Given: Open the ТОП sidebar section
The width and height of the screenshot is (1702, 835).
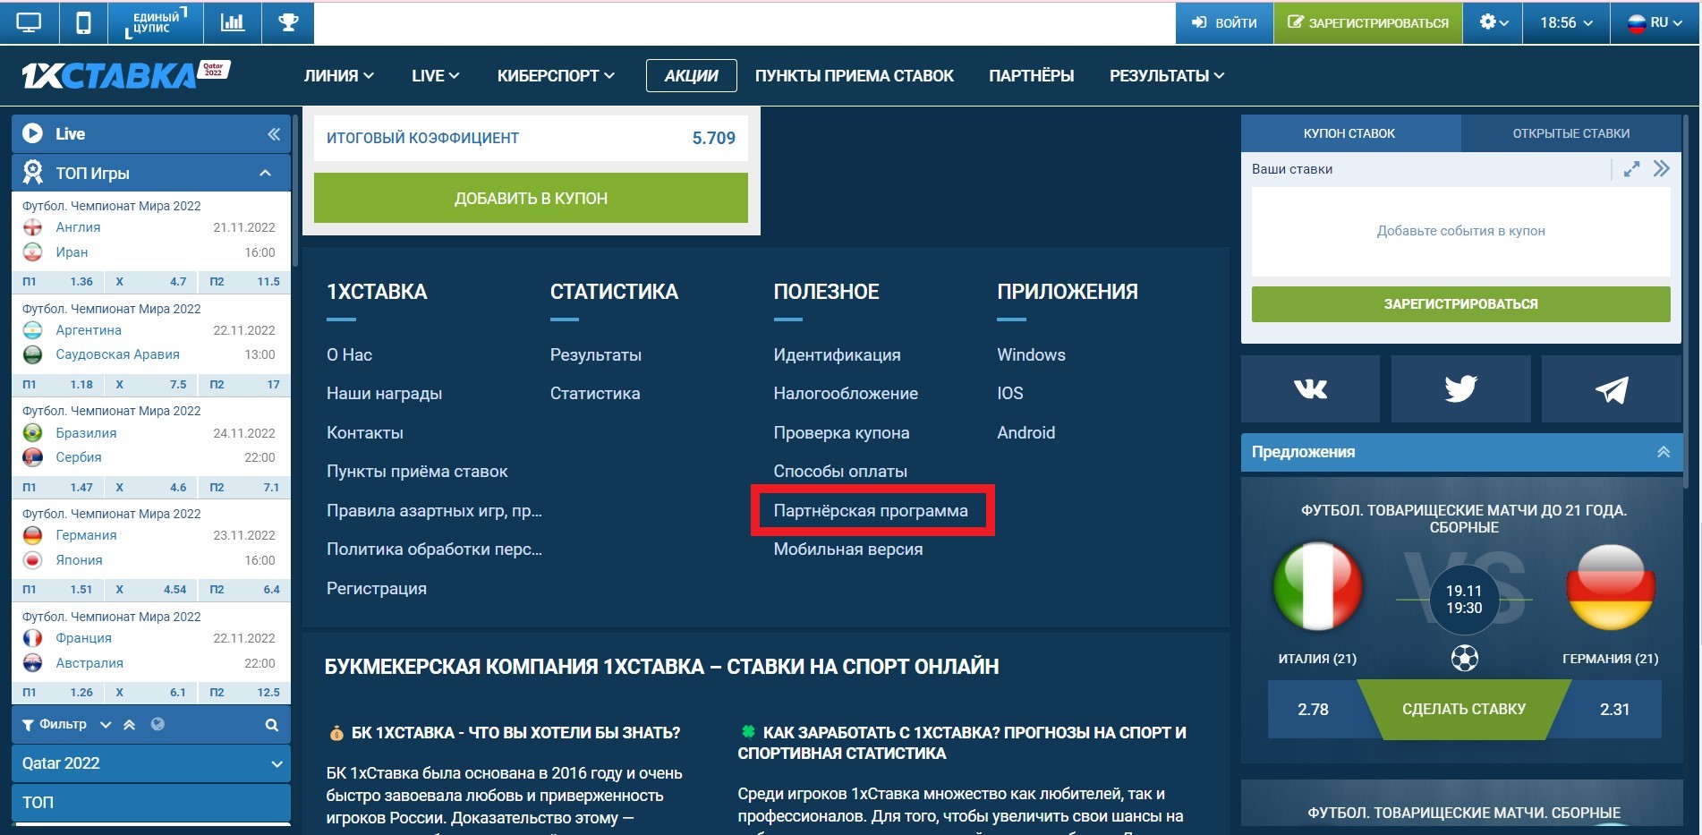Looking at the screenshot, I should point(151,803).
